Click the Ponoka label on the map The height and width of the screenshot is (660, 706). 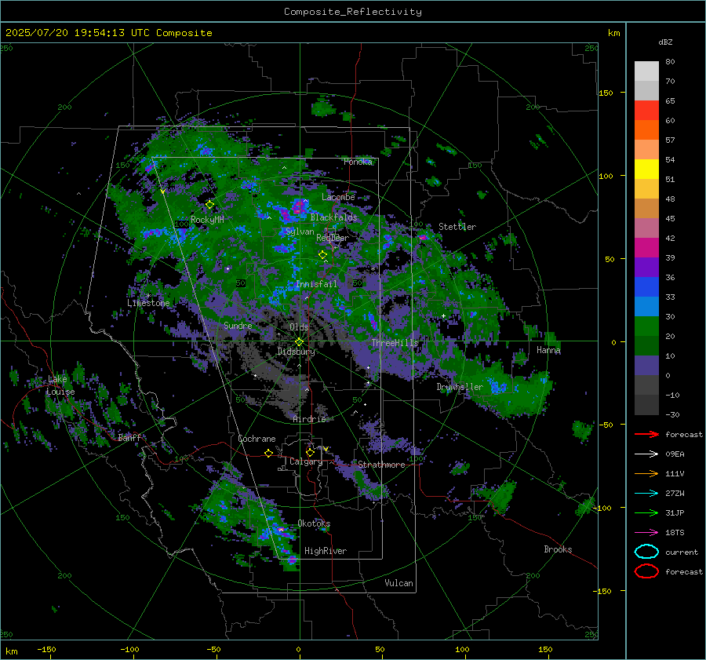[x=358, y=162]
